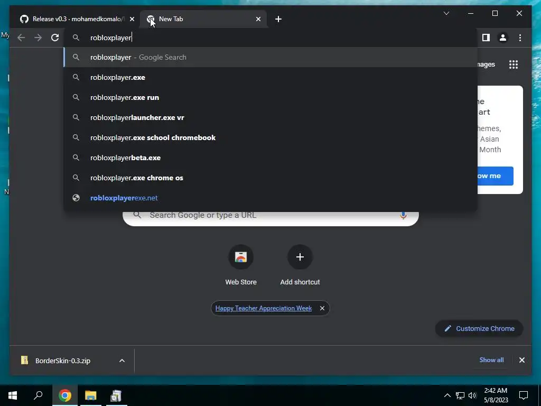Show hidden system tray icons
Image resolution: width=541 pixels, height=406 pixels.
coord(447,395)
